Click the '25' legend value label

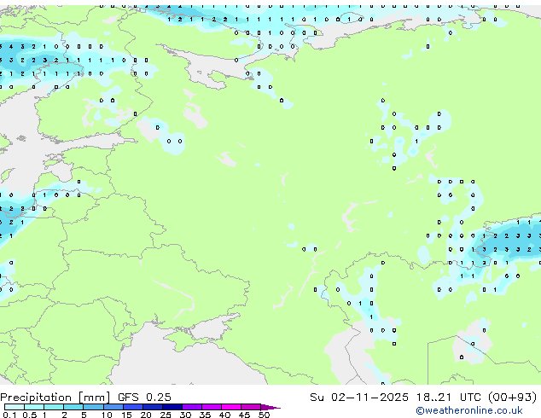click(166, 415)
